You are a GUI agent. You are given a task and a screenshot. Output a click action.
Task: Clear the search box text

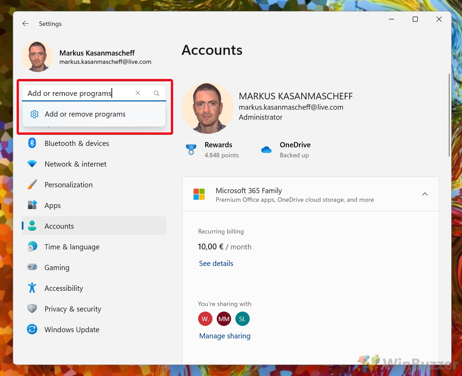coord(138,93)
